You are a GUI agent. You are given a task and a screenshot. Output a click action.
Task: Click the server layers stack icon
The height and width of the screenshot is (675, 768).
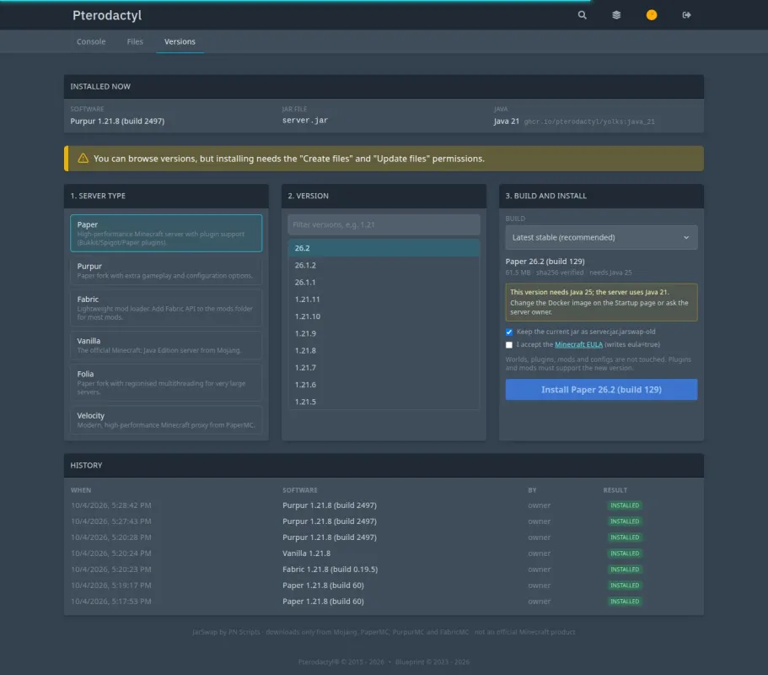point(616,15)
